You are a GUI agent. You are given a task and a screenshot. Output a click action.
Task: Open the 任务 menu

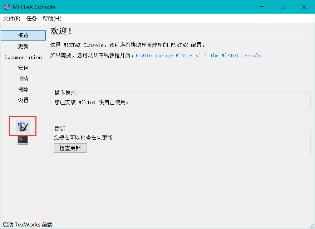click(x=31, y=19)
